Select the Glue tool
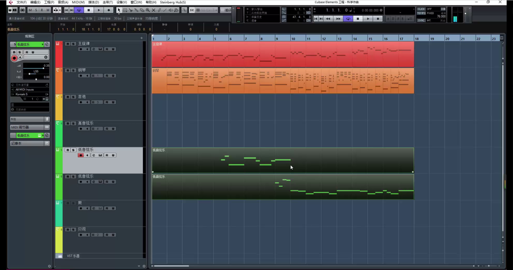Image resolution: width=513 pixels, height=270 pixels. (x=136, y=10)
